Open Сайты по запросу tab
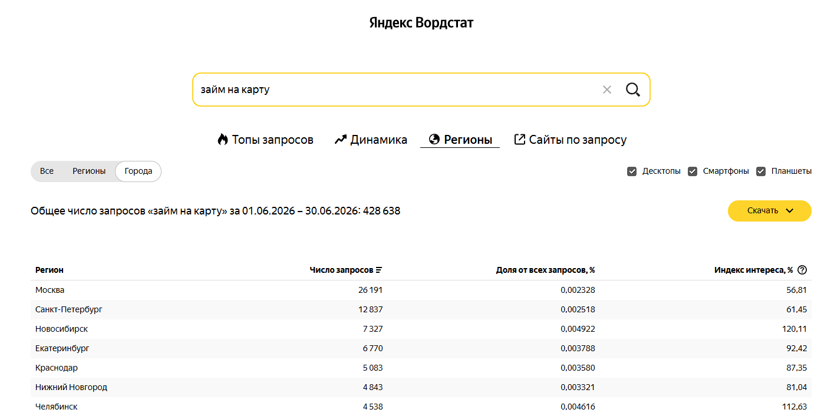 (x=571, y=140)
